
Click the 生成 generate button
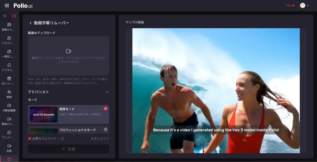tap(68, 149)
